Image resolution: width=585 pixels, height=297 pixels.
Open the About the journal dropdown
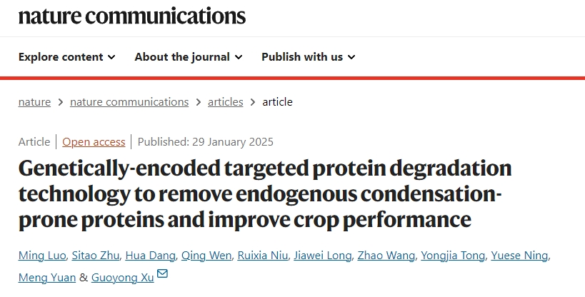point(189,57)
